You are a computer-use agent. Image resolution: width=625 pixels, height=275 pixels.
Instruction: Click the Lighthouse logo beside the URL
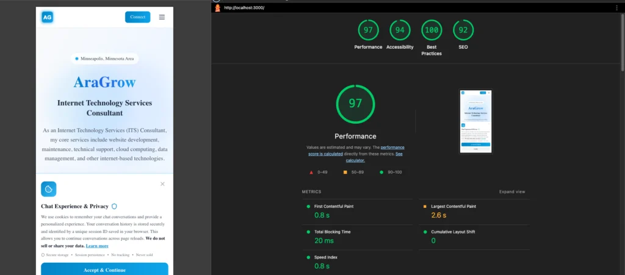[x=217, y=7]
